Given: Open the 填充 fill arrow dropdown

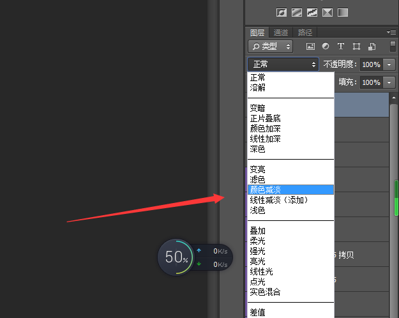Looking at the screenshot, I should click(x=389, y=82).
